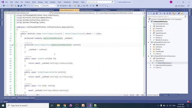Viewport: 192px width, 108px height.
Task: Click the Refresh browser icon beside IIS Express
Action: pos(70,6)
